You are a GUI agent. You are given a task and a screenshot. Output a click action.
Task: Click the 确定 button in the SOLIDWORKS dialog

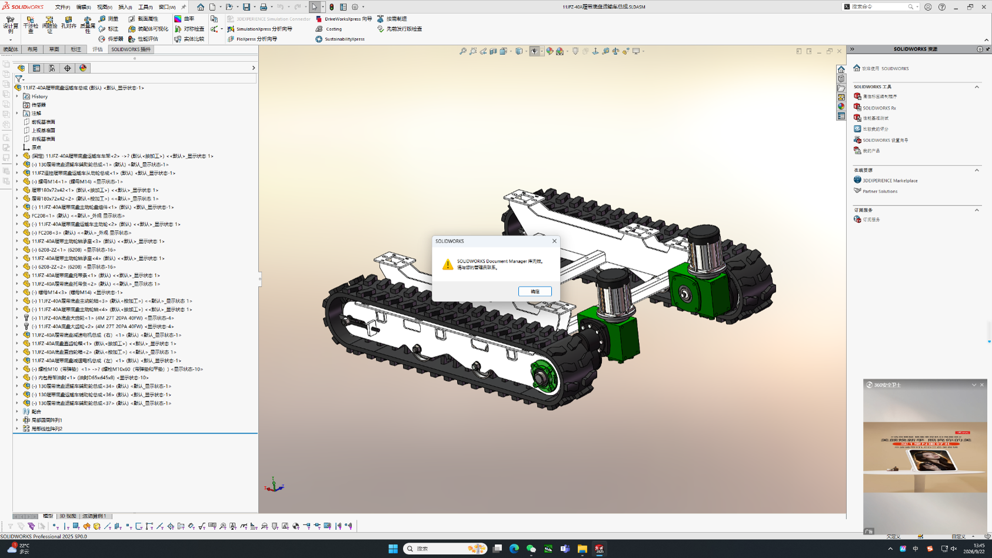coord(535,291)
